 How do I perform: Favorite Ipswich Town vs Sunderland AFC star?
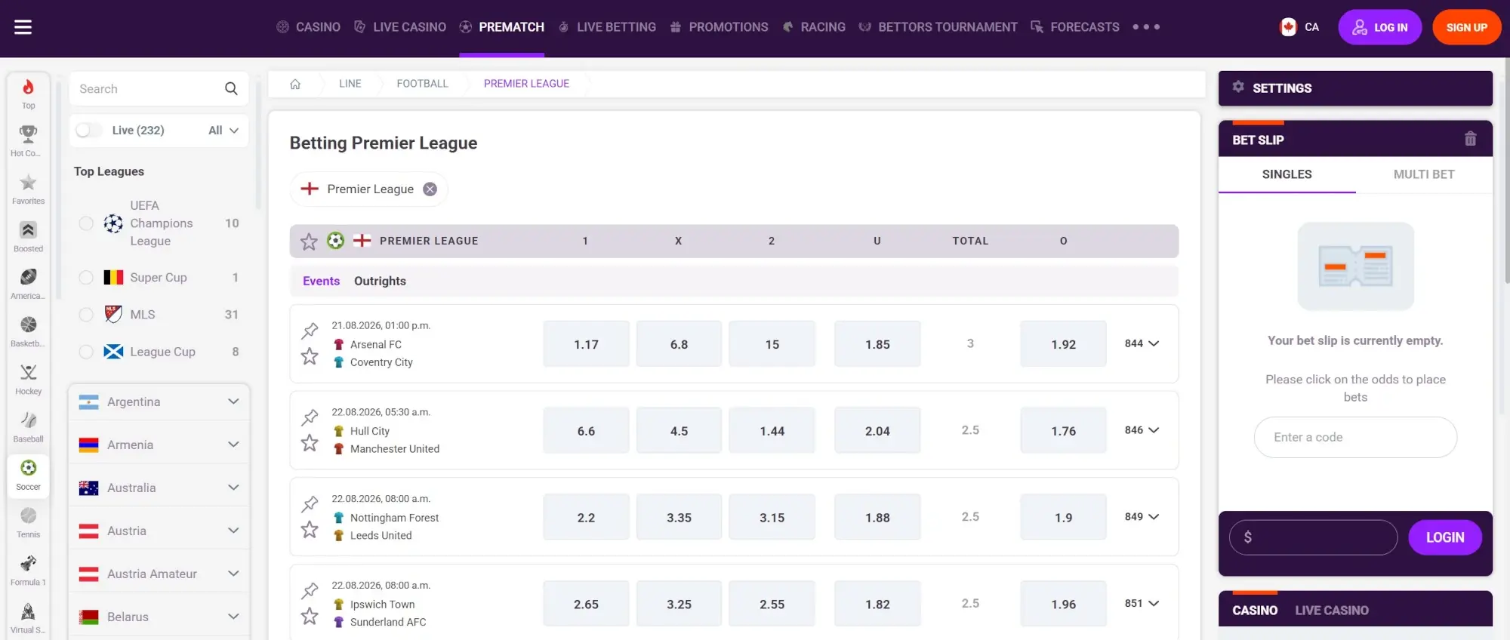click(310, 617)
